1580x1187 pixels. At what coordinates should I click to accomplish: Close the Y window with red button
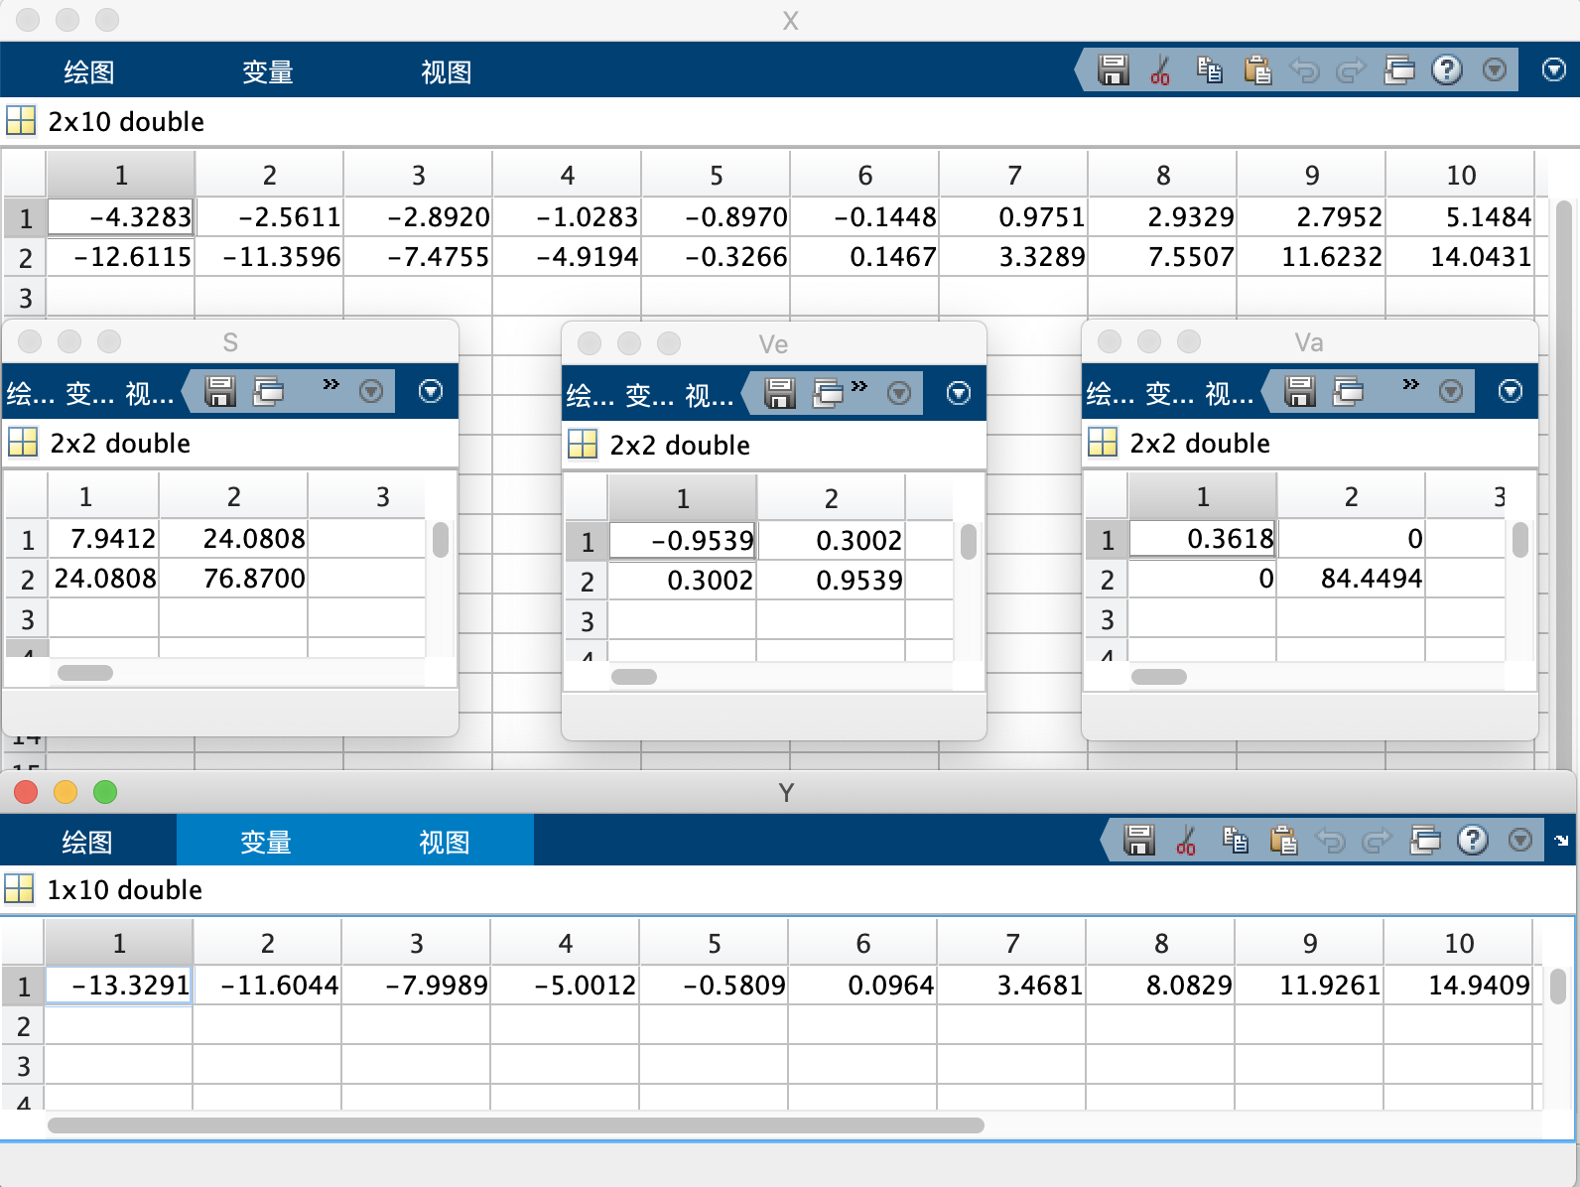tap(26, 792)
